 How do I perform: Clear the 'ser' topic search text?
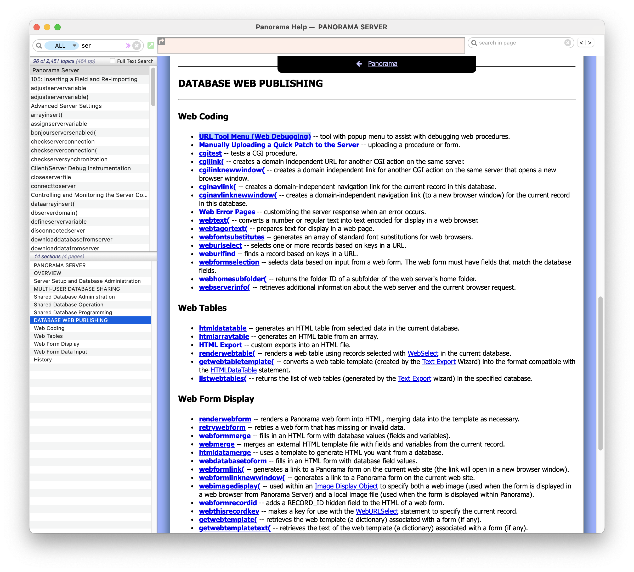(x=137, y=46)
